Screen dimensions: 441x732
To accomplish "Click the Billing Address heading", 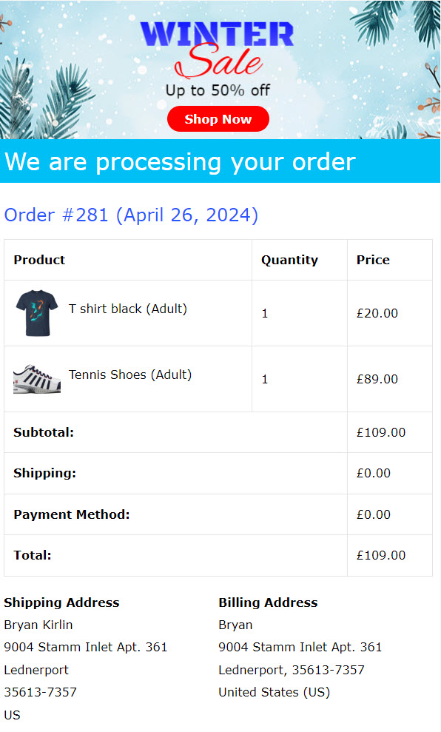I will 268,602.
